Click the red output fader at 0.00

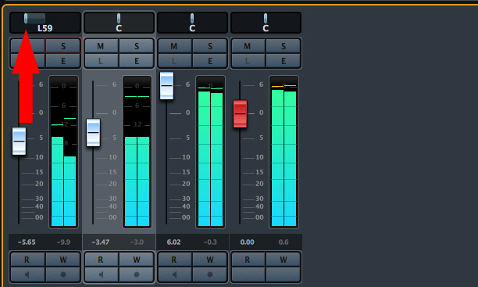click(x=240, y=113)
